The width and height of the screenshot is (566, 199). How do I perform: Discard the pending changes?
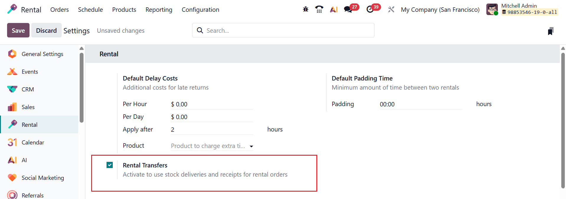coord(46,30)
